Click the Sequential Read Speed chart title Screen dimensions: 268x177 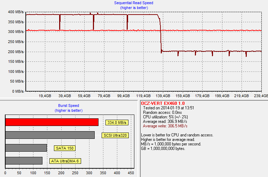pyautogui.click(x=134, y=3)
